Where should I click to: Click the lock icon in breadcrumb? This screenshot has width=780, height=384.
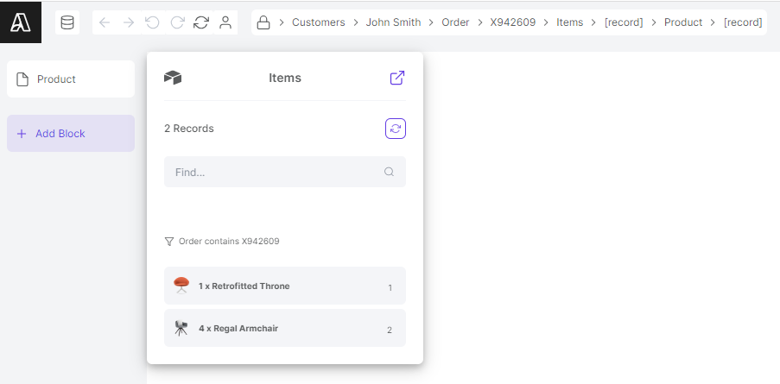tap(263, 22)
